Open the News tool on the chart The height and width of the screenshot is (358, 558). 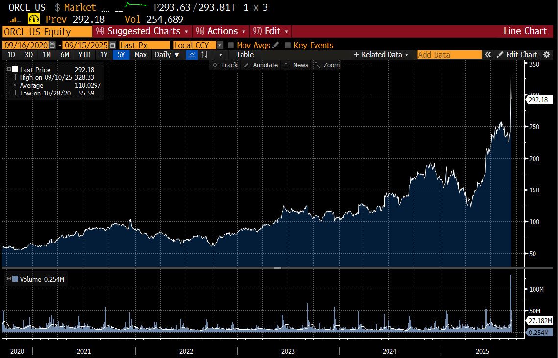(x=296, y=65)
